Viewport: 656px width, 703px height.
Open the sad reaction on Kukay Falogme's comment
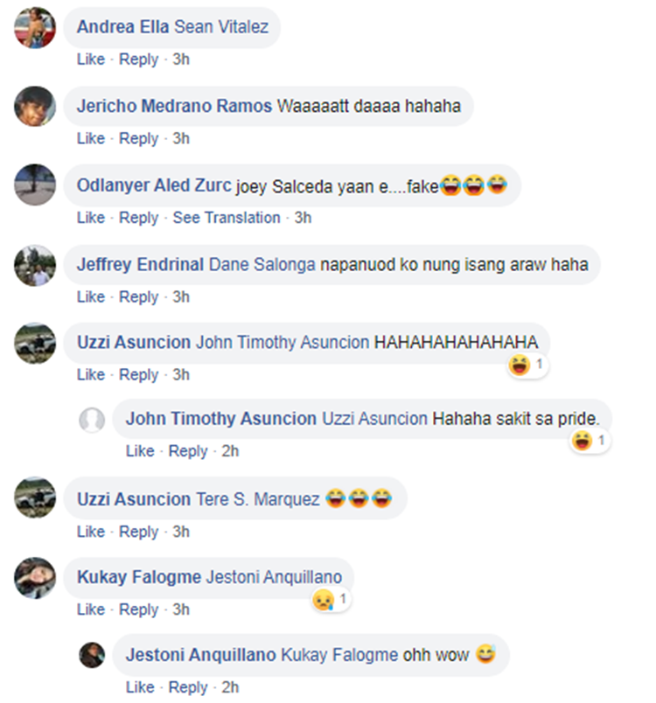(331, 600)
